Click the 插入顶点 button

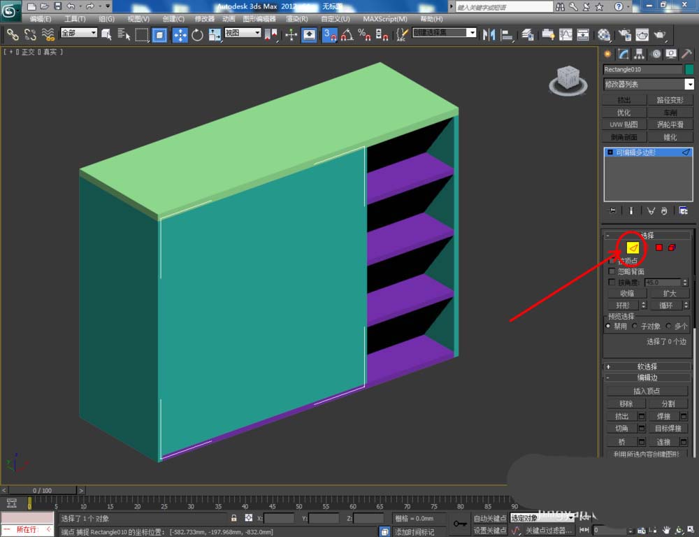(647, 391)
